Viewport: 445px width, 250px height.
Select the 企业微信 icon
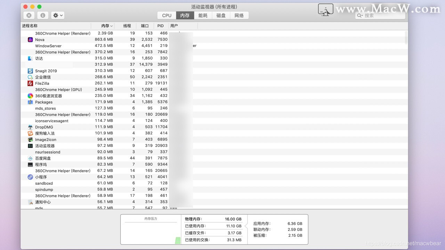(30, 77)
